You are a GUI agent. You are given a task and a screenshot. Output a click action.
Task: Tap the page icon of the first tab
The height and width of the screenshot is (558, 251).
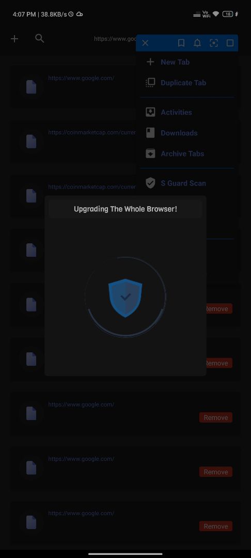tap(32, 87)
